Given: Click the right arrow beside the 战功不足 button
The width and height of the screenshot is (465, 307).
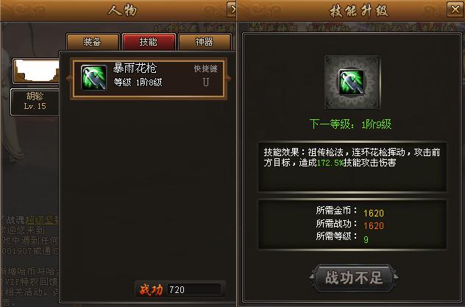Looking at the screenshot, I should tap(396, 278).
